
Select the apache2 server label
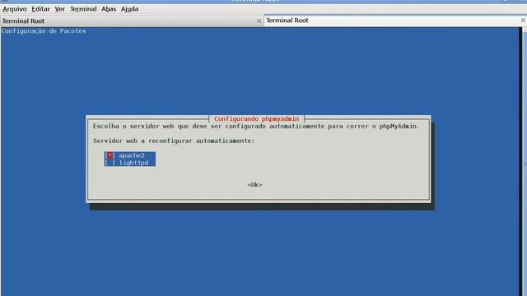[132, 155]
